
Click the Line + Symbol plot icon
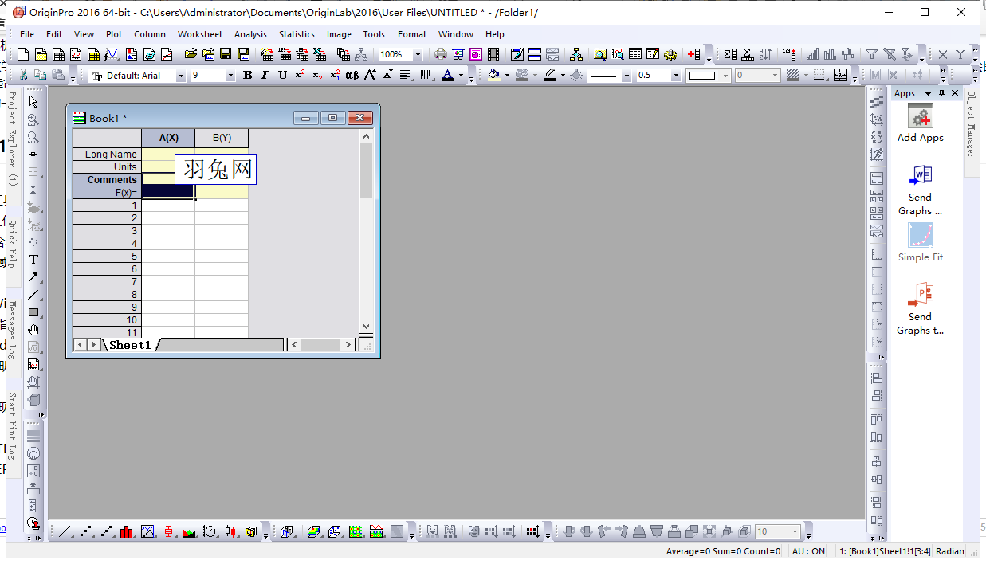tap(107, 531)
